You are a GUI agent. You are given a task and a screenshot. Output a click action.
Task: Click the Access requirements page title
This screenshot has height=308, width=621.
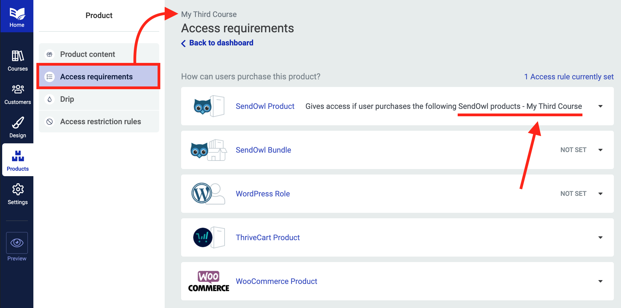[237, 28]
